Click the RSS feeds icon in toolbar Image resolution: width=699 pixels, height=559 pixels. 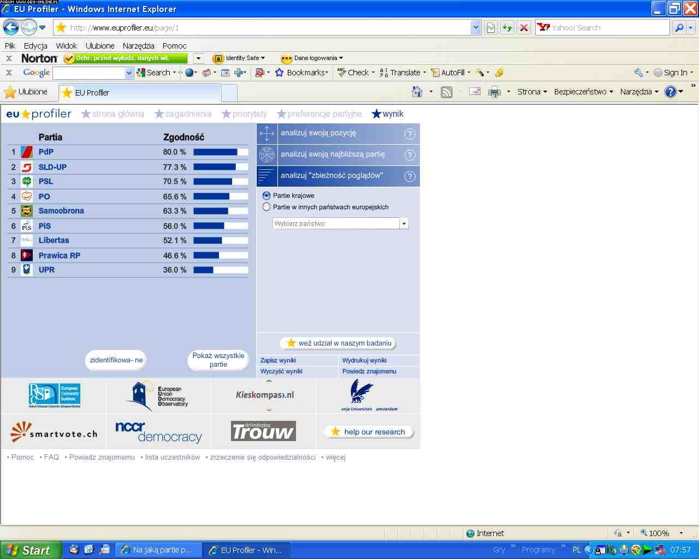coord(447,92)
